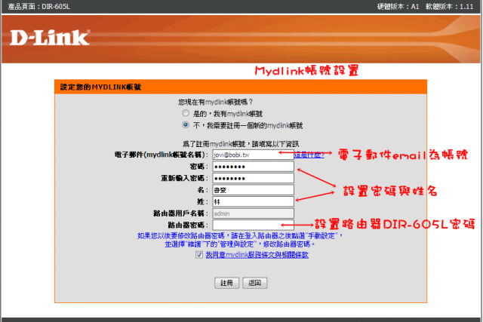Click the '為了註冊mydlink帳號，請填寫以下資訊' text
This screenshot has width=483, height=322.
click(241, 144)
